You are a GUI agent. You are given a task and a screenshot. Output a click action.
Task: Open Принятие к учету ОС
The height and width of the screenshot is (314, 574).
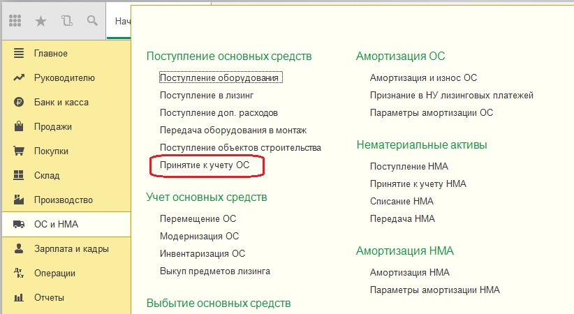(204, 165)
